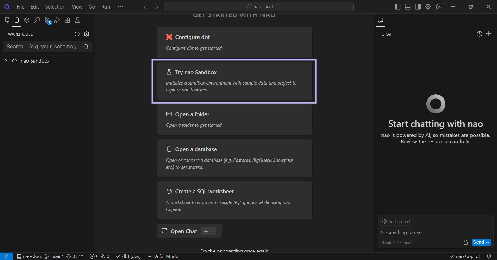Navigate forward with right arrow

(x=156, y=7)
